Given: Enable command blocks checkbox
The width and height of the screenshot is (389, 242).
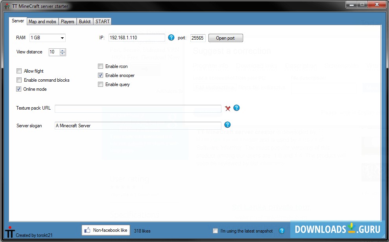Looking at the screenshot, I should tap(19, 80).
